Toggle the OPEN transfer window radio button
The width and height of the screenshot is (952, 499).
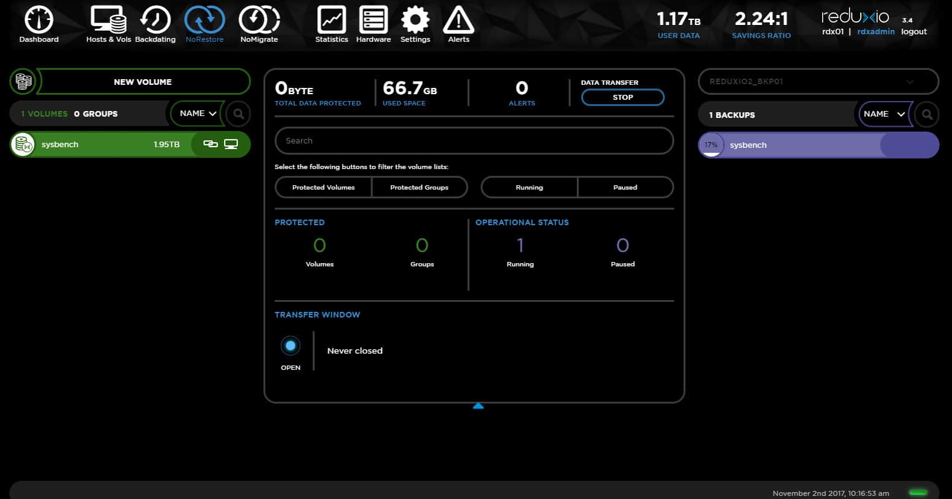[290, 345]
